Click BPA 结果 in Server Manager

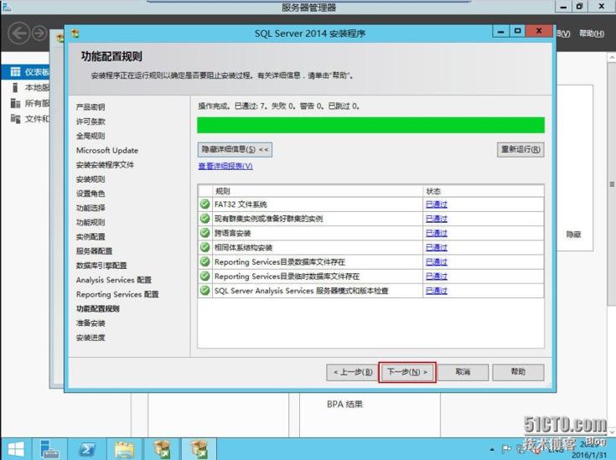tap(345, 404)
